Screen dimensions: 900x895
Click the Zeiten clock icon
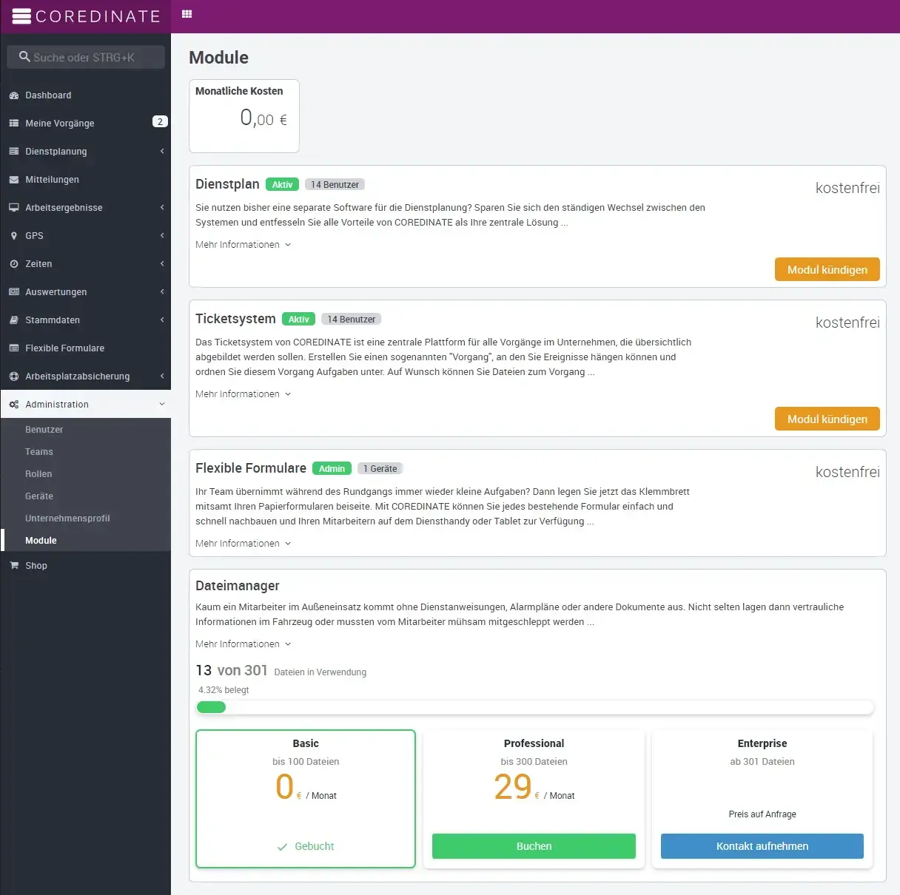click(x=14, y=264)
